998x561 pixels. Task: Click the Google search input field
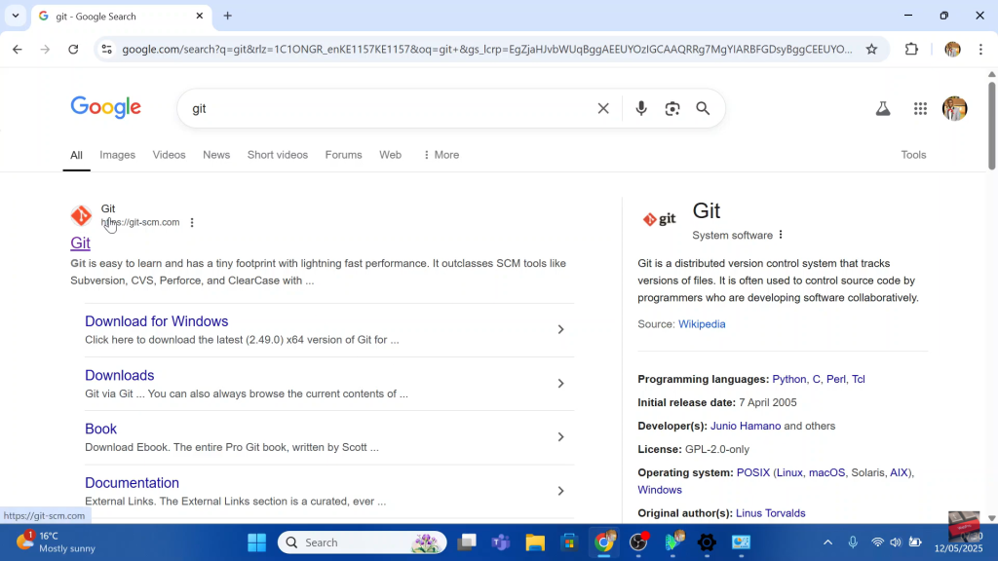tap(388, 109)
